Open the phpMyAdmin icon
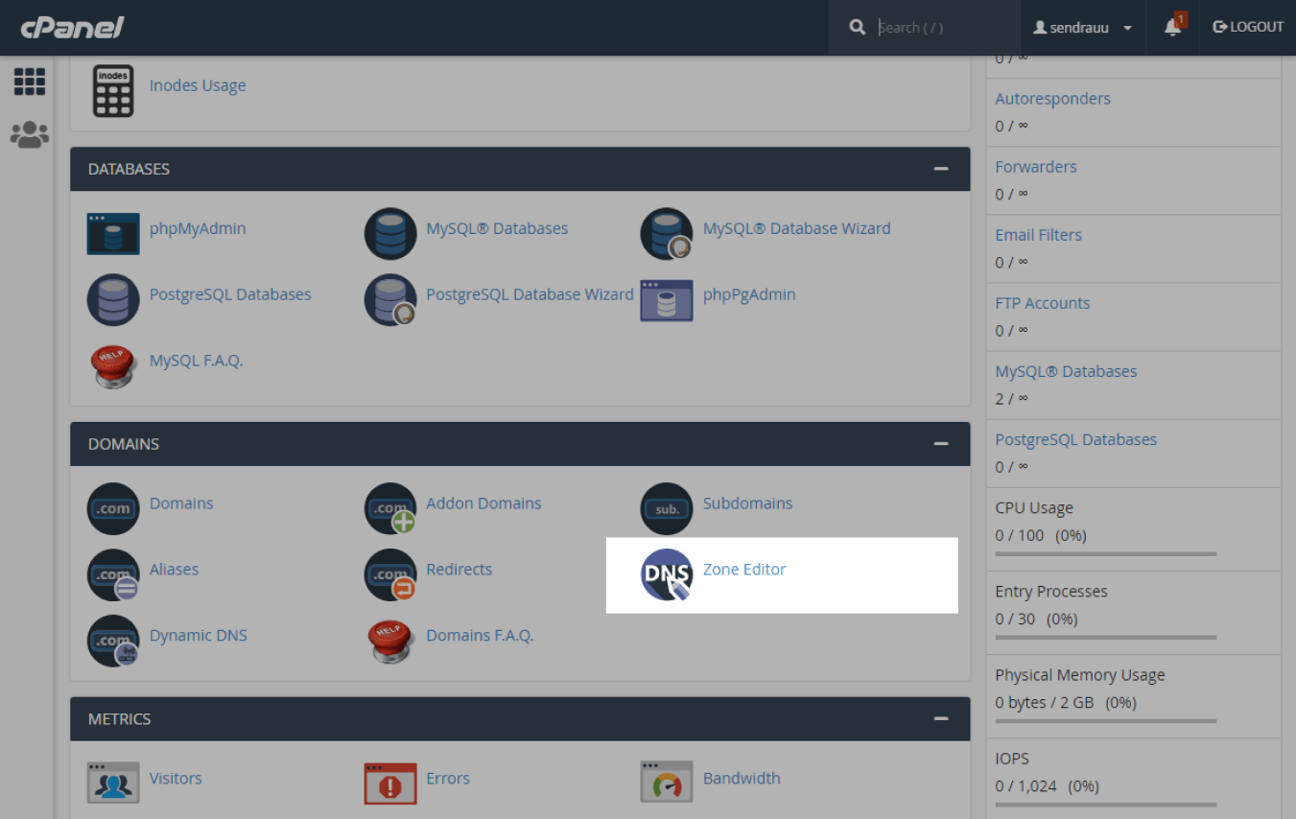Screen dimensions: 1296x819 coord(113,233)
